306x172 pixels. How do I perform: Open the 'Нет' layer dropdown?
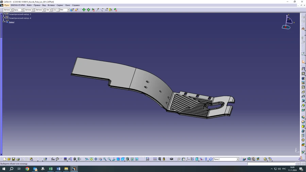click(68, 10)
